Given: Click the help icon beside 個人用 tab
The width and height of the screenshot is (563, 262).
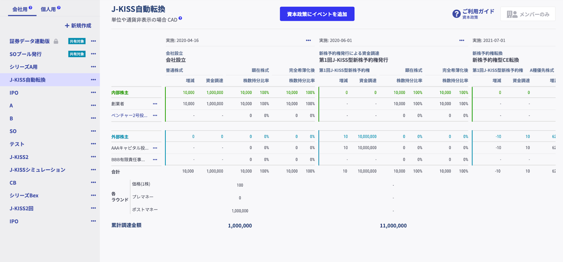Looking at the screenshot, I should [59, 8].
